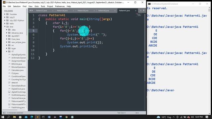The width and height of the screenshot is (212, 119).
Task: Open the tab list dropdown arrow
Action: pos(144,11)
